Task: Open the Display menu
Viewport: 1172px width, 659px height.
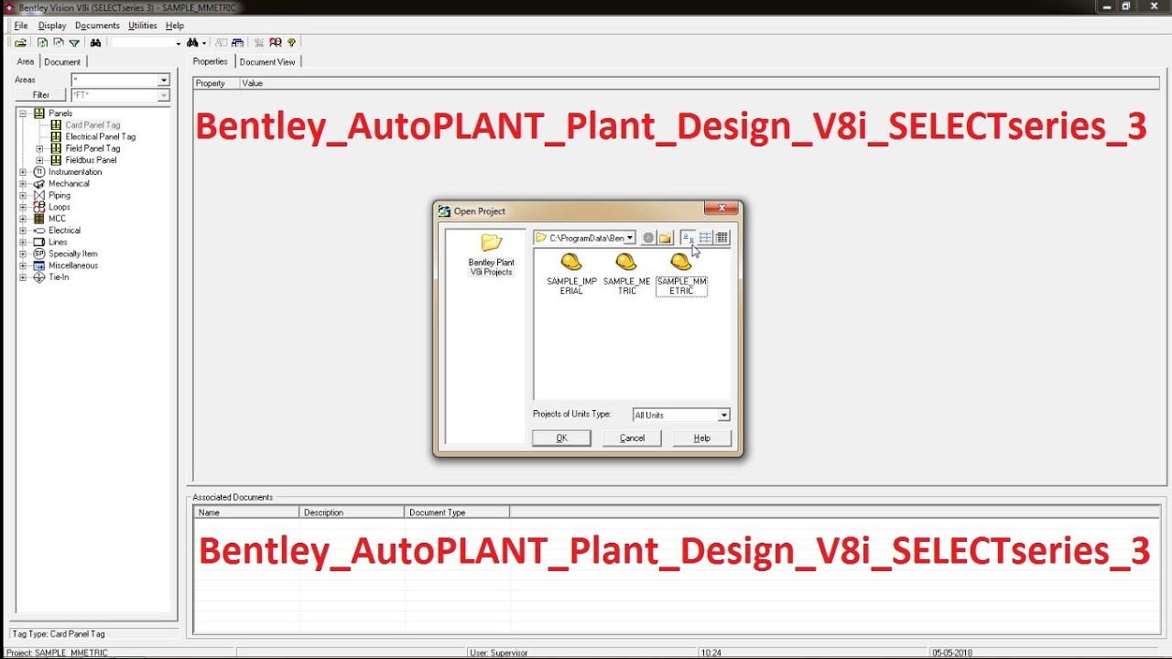Action: [52, 26]
